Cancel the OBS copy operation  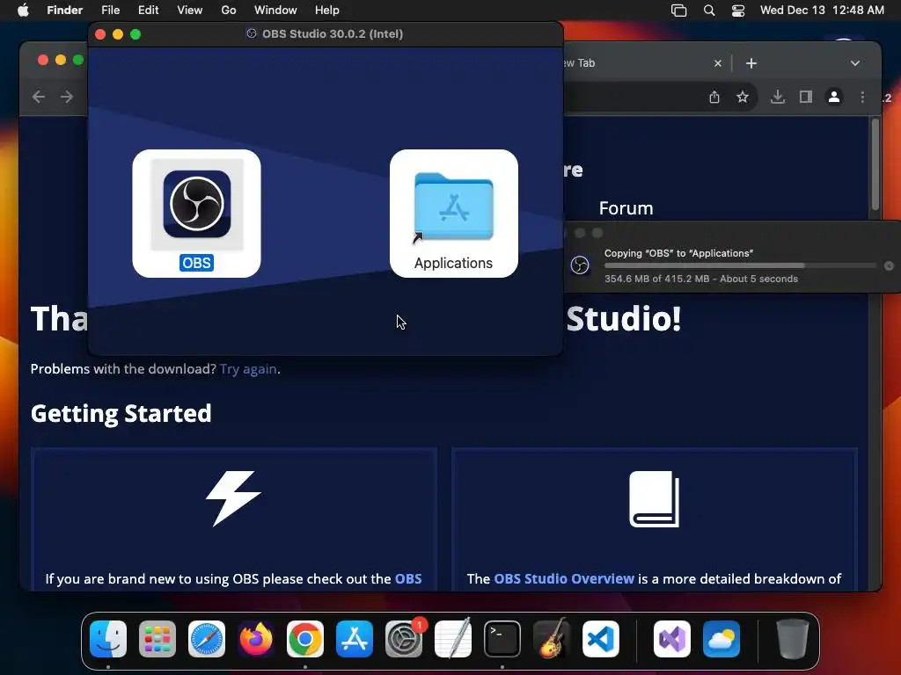(889, 265)
